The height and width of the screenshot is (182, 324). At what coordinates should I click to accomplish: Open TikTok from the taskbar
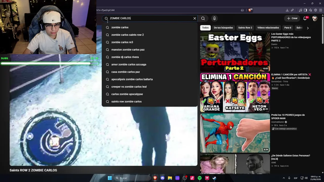(x=192, y=178)
